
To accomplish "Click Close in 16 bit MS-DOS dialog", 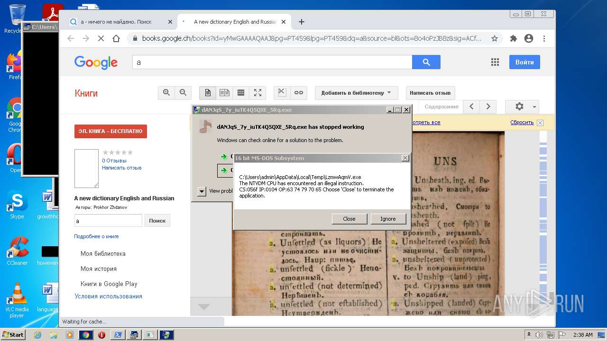I will [349, 219].
